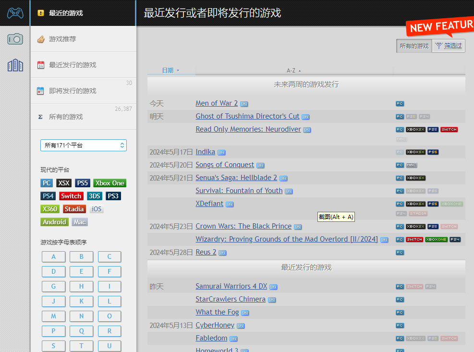Click the thumbs-up icon beside 游戏推荐

click(x=41, y=39)
